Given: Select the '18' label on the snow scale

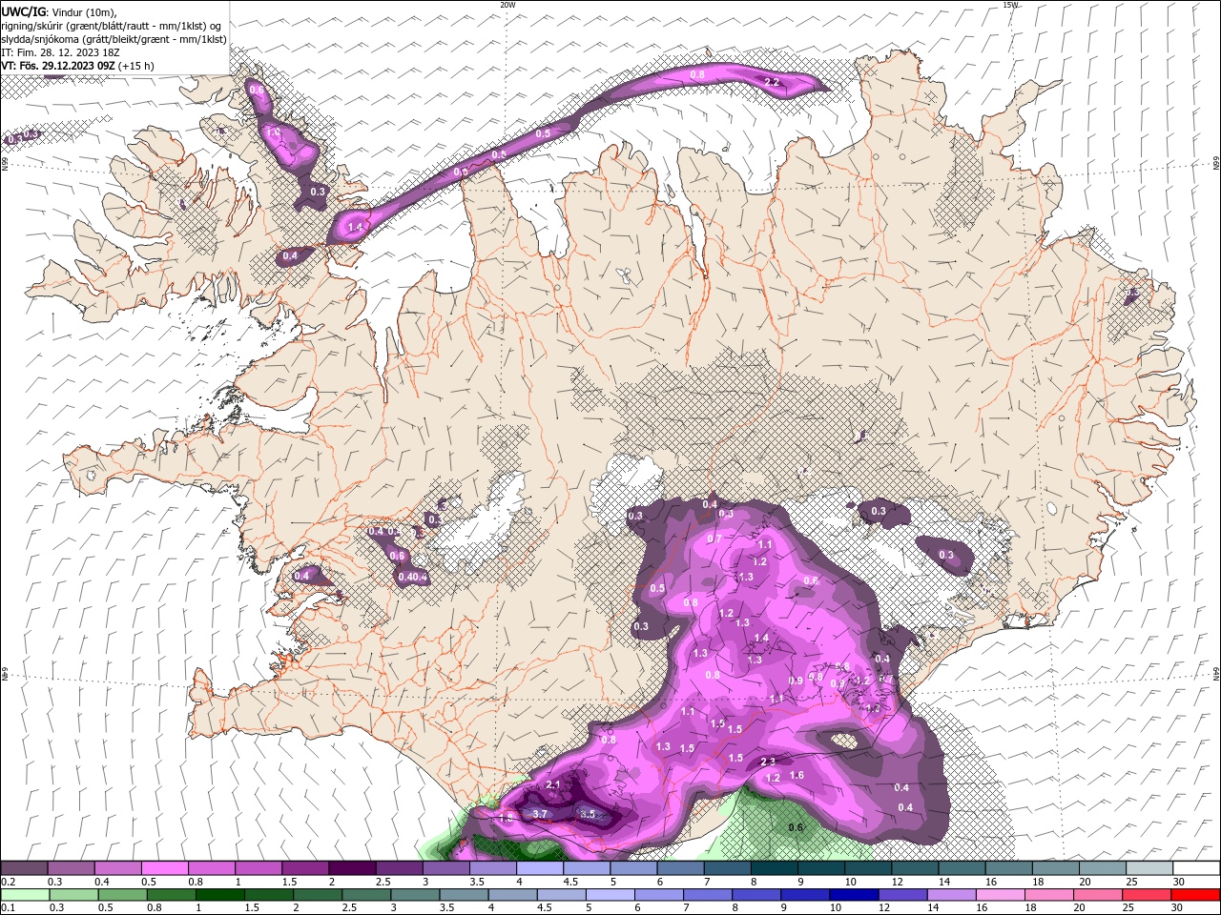Looking at the screenshot, I should tap(1038, 882).
